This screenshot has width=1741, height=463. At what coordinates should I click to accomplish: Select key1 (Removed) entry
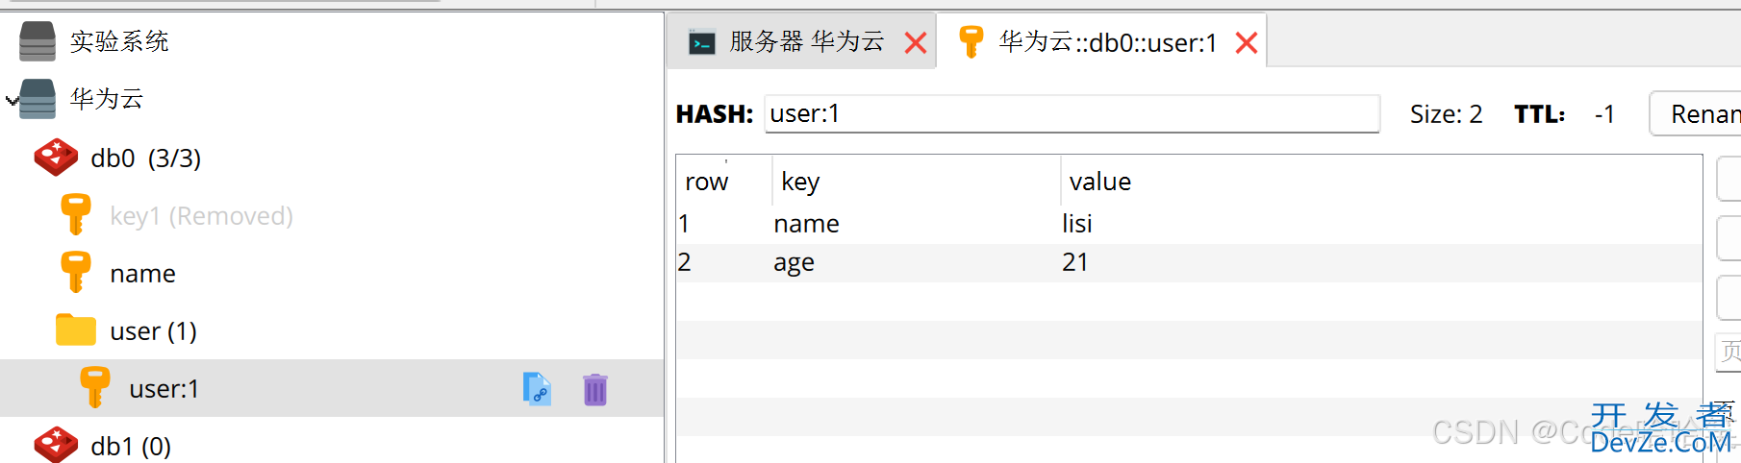[x=201, y=216]
